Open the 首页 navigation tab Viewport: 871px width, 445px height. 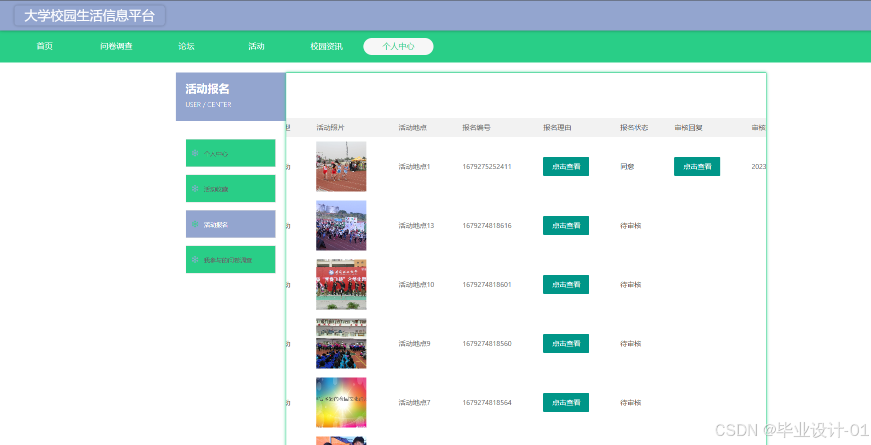[x=45, y=46]
